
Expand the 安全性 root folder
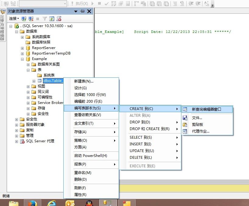coord(17,119)
